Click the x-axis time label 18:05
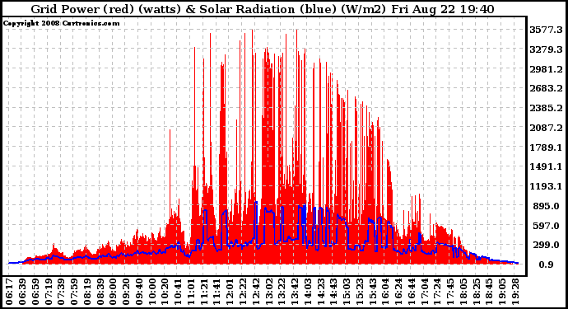The width and height of the screenshot is (568, 309). pyautogui.click(x=464, y=292)
